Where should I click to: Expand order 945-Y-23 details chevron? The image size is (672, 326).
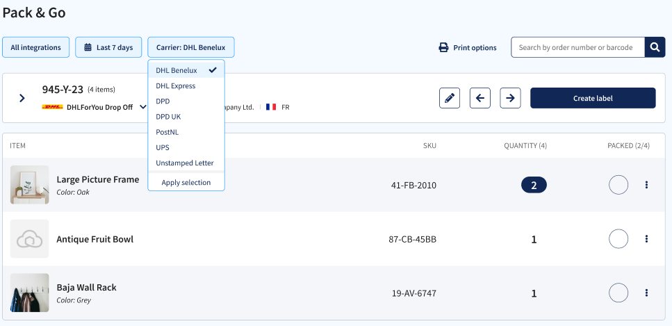tap(22, 98)
